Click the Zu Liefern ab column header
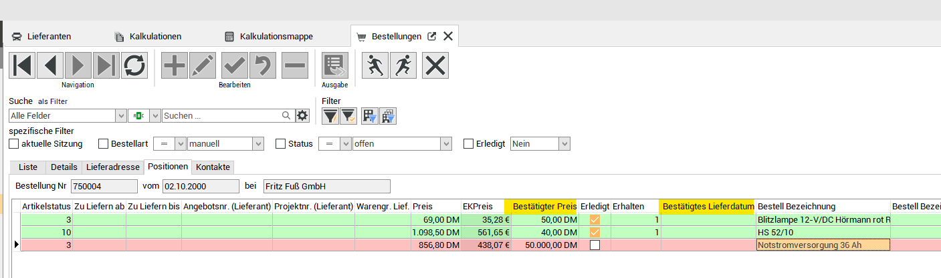The image size is (941, 278). click(x=99, y=206)
